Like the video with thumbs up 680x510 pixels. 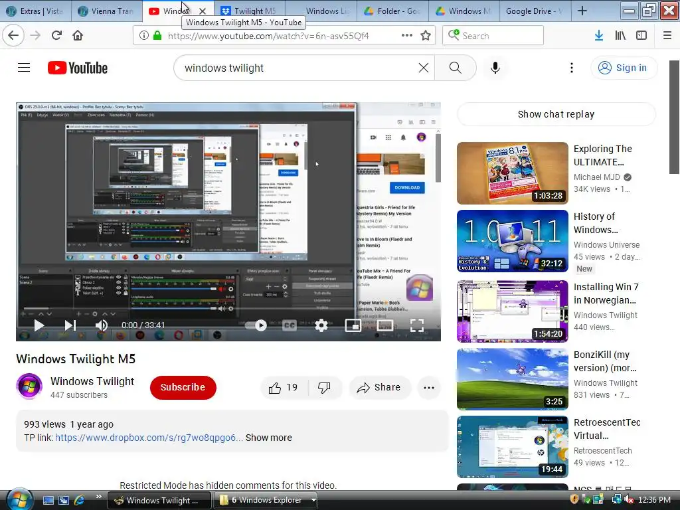coord(284,387)
